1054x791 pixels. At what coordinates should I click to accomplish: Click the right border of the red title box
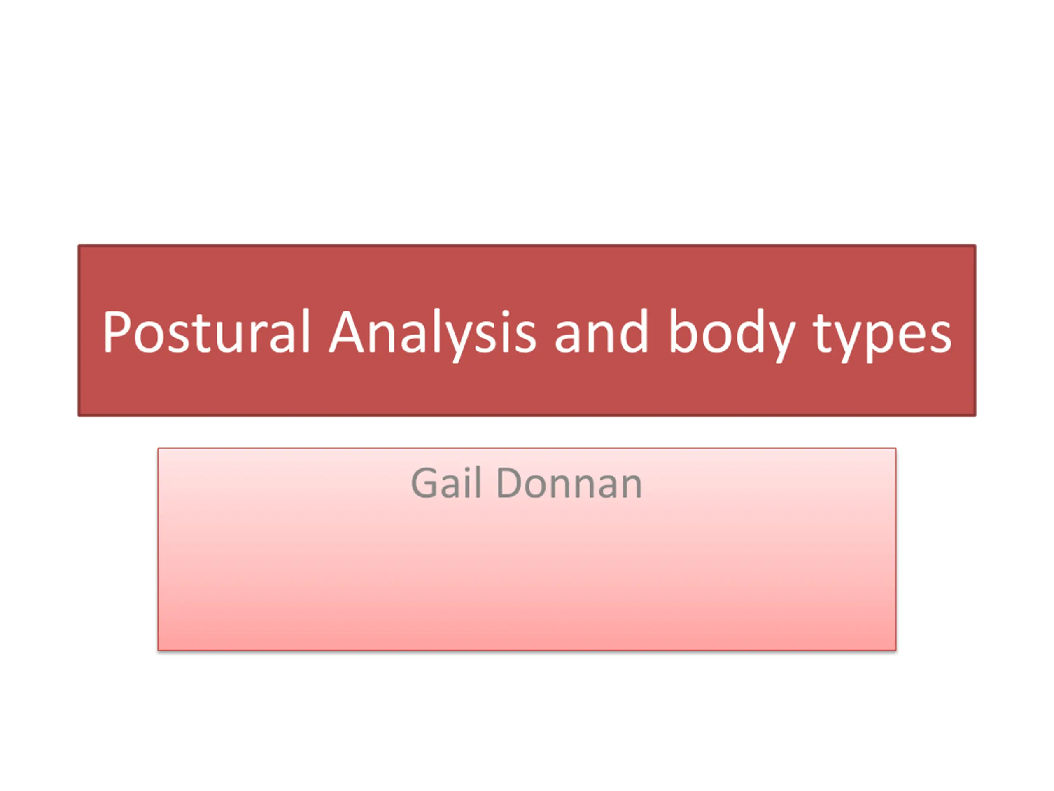pyautogui.click(x=975, y=330)
